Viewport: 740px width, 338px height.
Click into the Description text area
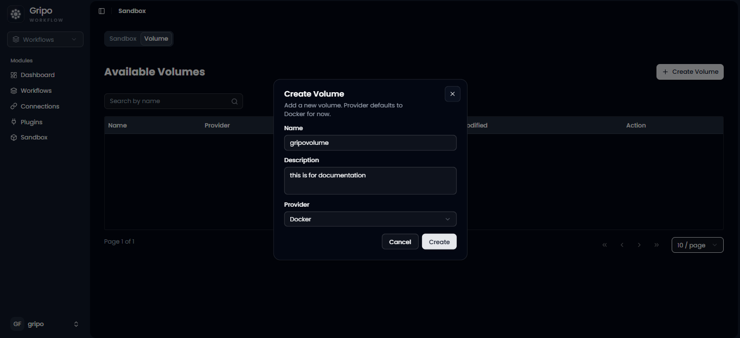point(370,181)
